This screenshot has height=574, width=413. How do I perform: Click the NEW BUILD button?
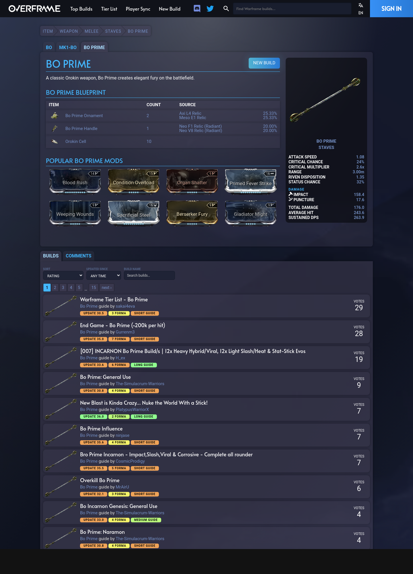(x=264, y=63)
